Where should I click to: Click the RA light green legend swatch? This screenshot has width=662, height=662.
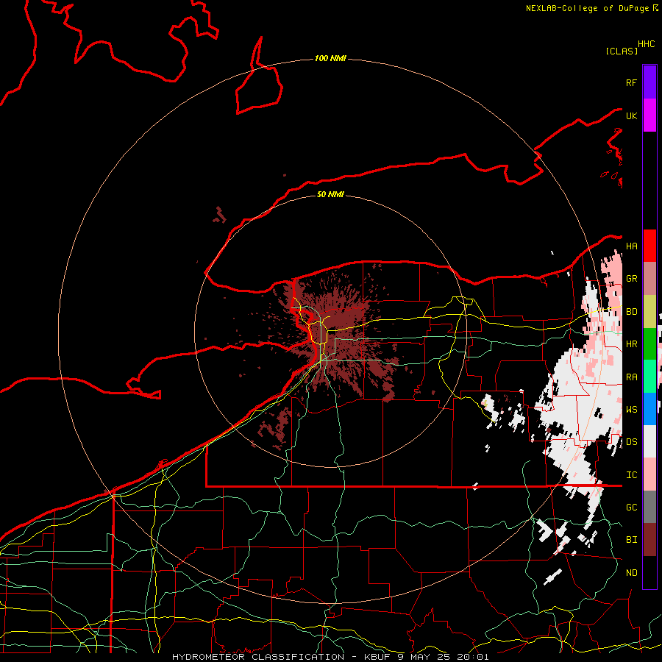click(x=649, y=377)
